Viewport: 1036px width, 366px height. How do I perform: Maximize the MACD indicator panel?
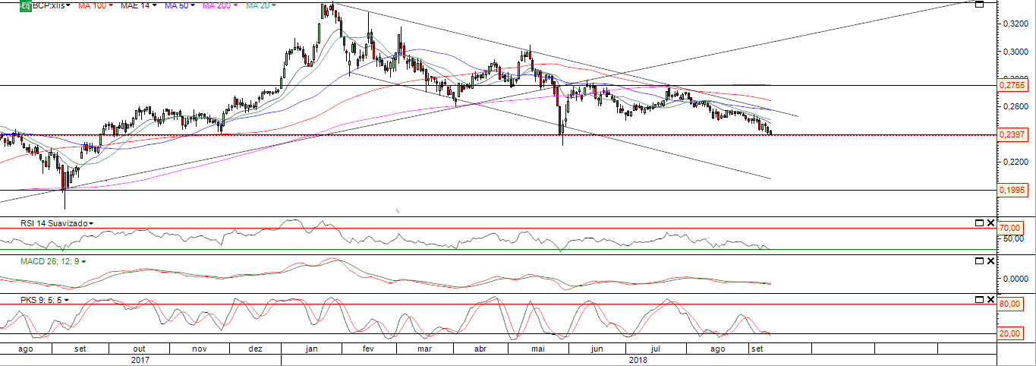[979, 261]
